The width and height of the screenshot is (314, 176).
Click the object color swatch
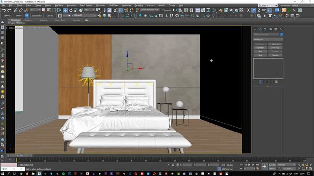coord(281,34)
